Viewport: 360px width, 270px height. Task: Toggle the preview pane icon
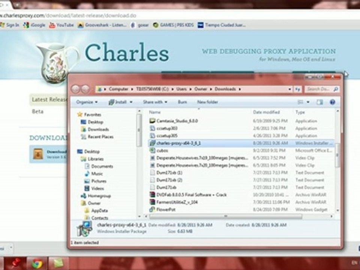click(319, 102)
